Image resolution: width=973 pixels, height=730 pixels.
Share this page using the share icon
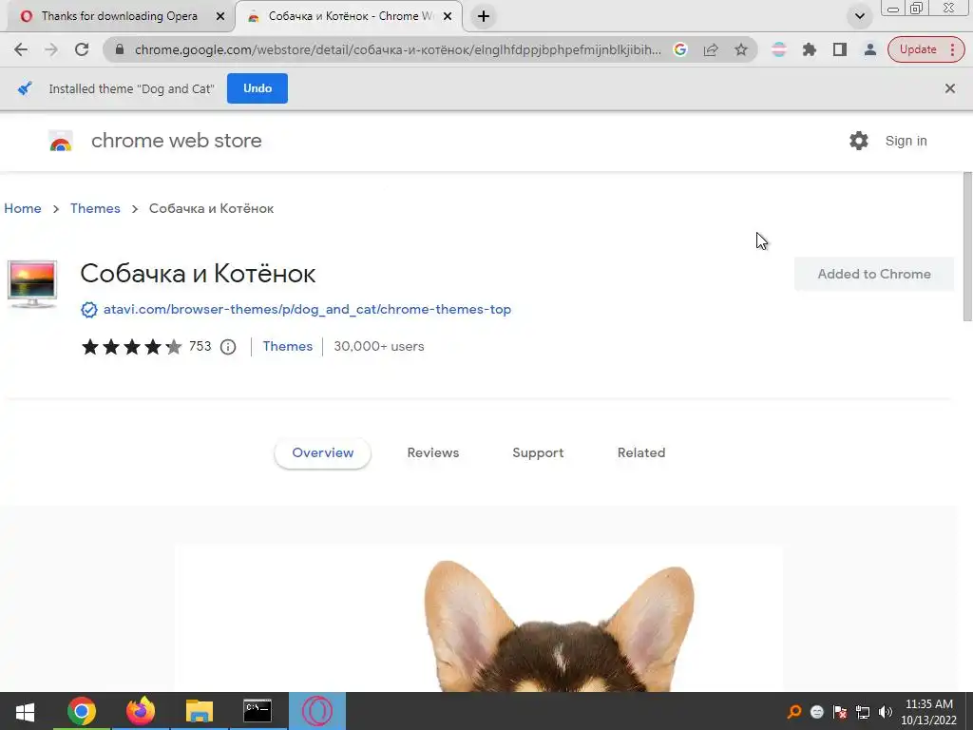coord(711,49)
